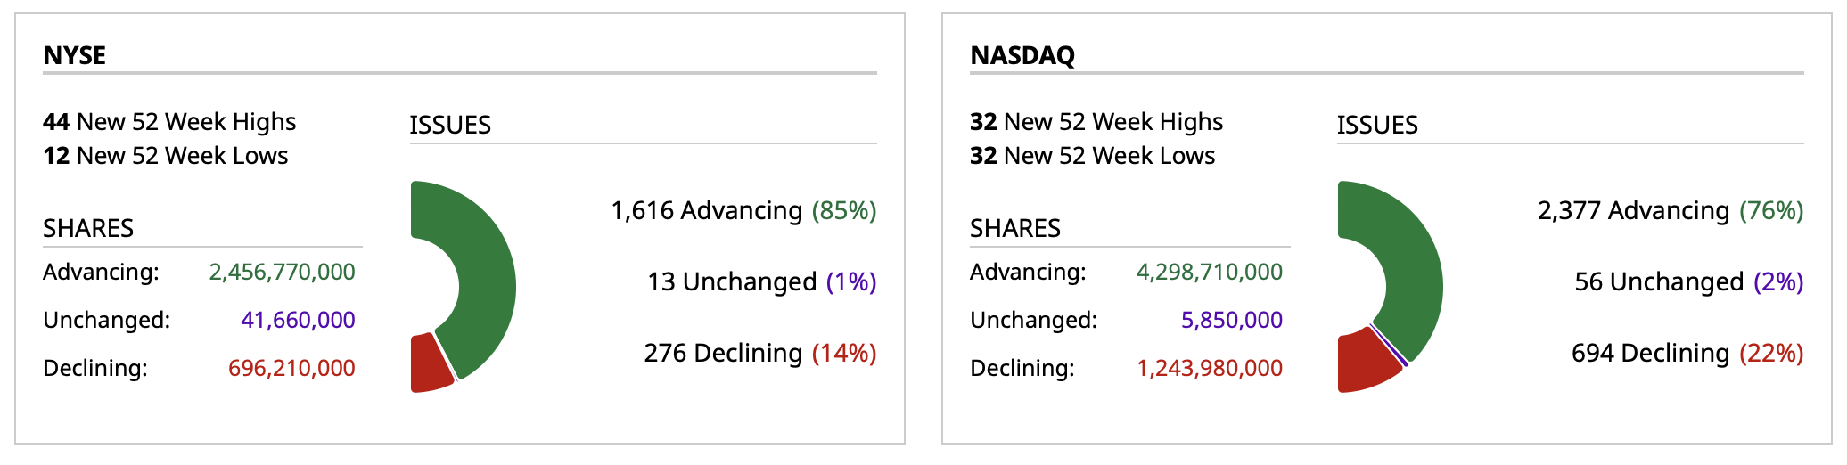Click NYSE 13 Unchanged issues label
The width and height of the screenshot is (1847, 465).
tap(761, 281)
